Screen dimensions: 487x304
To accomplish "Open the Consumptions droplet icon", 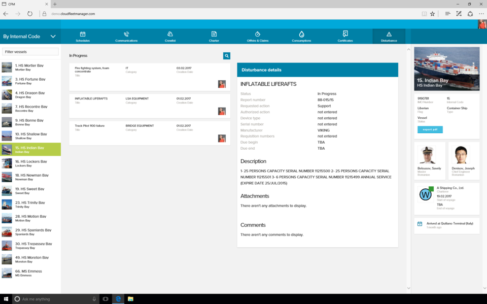I will pyautogui.click(x=301, y=35).
